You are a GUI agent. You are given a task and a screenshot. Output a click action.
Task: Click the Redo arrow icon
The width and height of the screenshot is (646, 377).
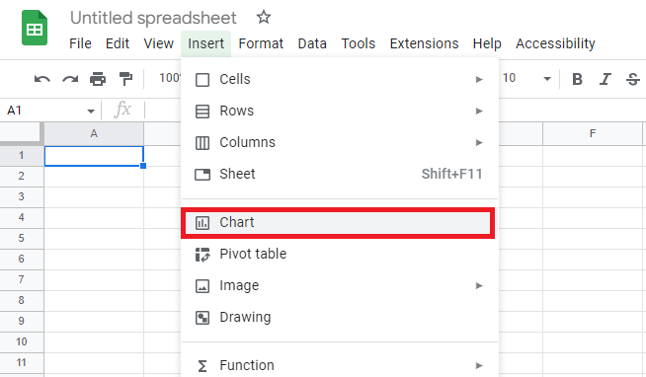[70, 79]
